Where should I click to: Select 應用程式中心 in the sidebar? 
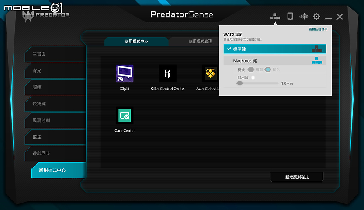[x=59, y=170]
